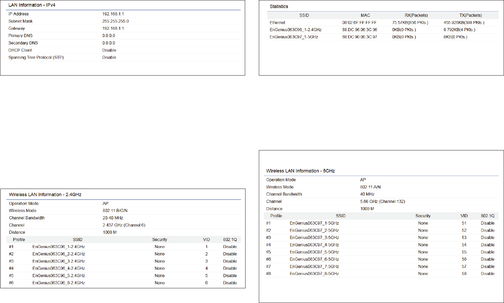Click the 802.1Q Disable value for EnGenius063C96_5-2.4GHz
Viewport: 504px width, 303px height.
pyautogui.click(x=230, y=276)
